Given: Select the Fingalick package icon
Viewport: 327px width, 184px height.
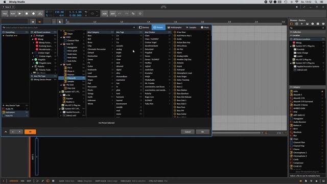Looking at the screenshot, I should [36, 60].
